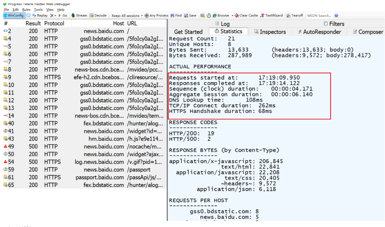Click the comment speech bubble icon
The height and width of the screenshot is (227, 385).
coord(28,15)
